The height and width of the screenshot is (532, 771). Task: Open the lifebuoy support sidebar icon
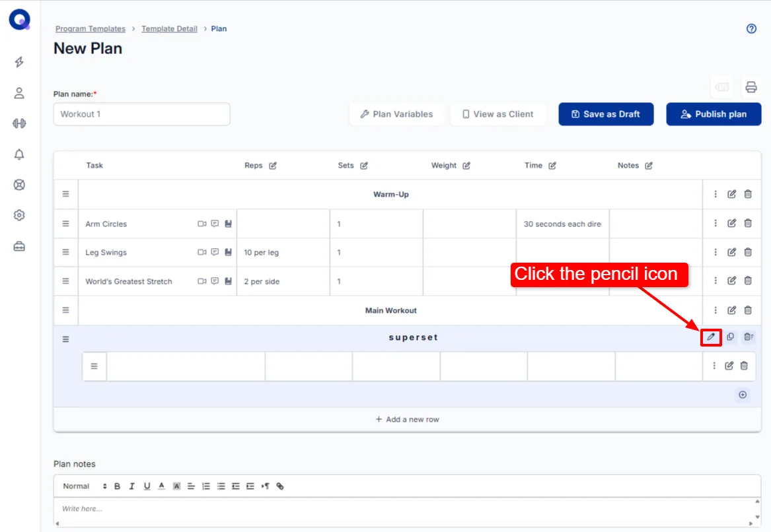click(x=19, y=185)
